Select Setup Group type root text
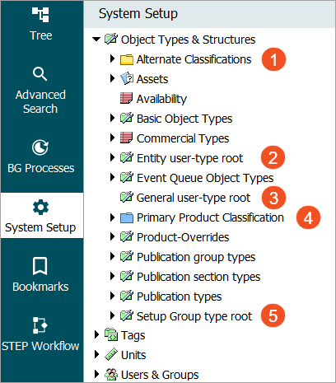 tap(194, 316)
